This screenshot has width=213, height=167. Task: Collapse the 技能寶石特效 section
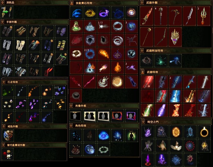[72, 3]
